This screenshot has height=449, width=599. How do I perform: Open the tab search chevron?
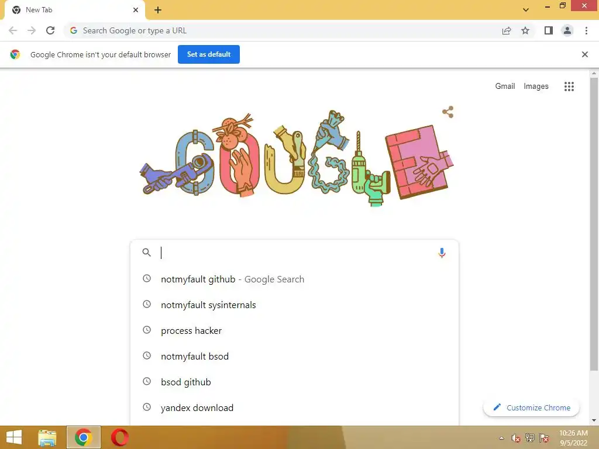click(526, 10)
